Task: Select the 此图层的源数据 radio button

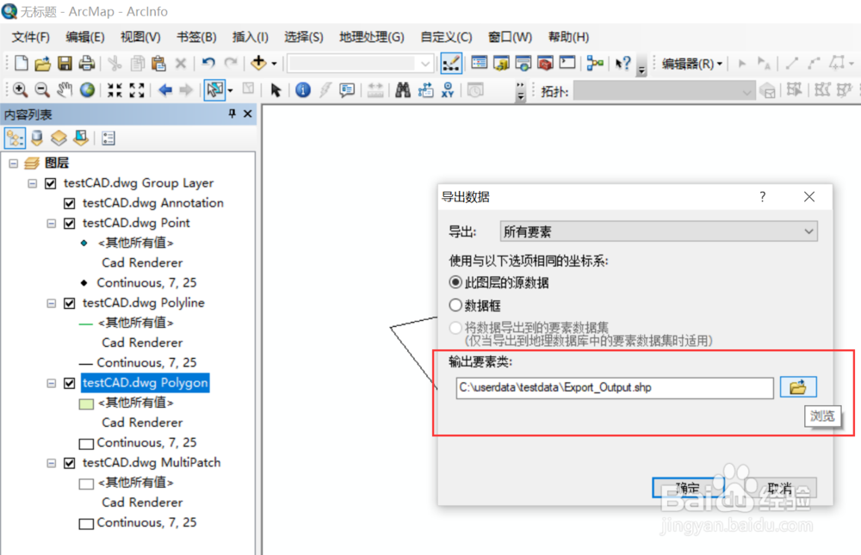Action: [x=455, y=283]
